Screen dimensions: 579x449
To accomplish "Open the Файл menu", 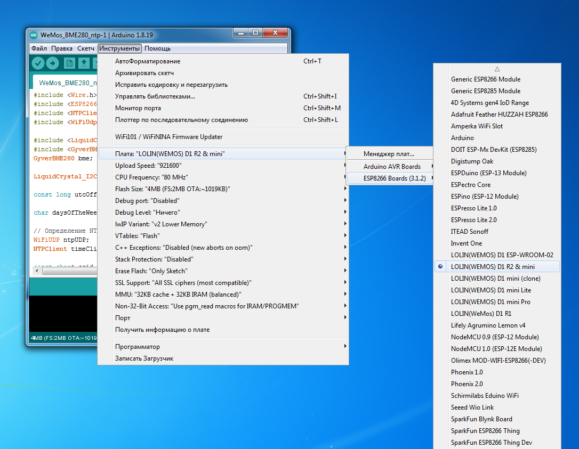I will 39,48.
